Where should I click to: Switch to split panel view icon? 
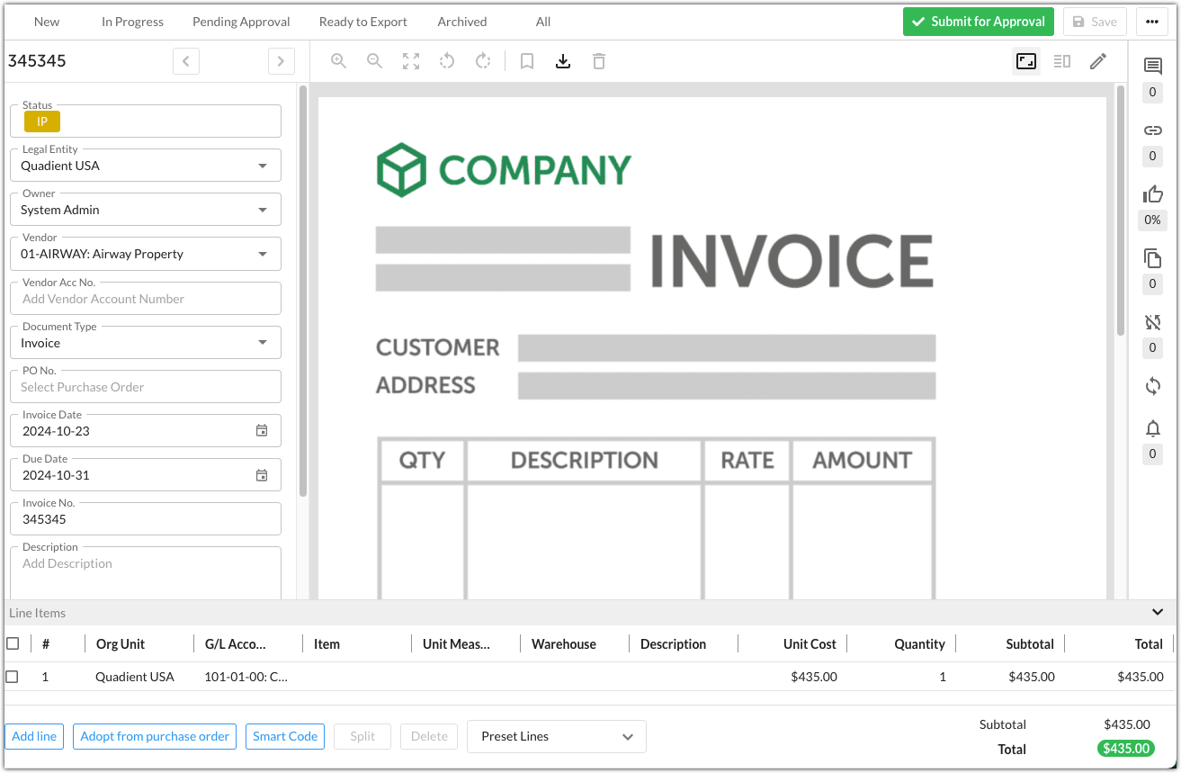pyautogui.click(x=1062, y=61)
